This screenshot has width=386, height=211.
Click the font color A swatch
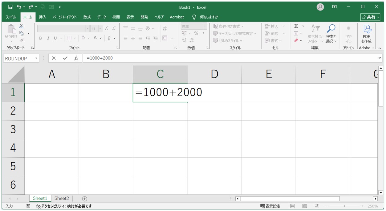click(x=95, y=38)
